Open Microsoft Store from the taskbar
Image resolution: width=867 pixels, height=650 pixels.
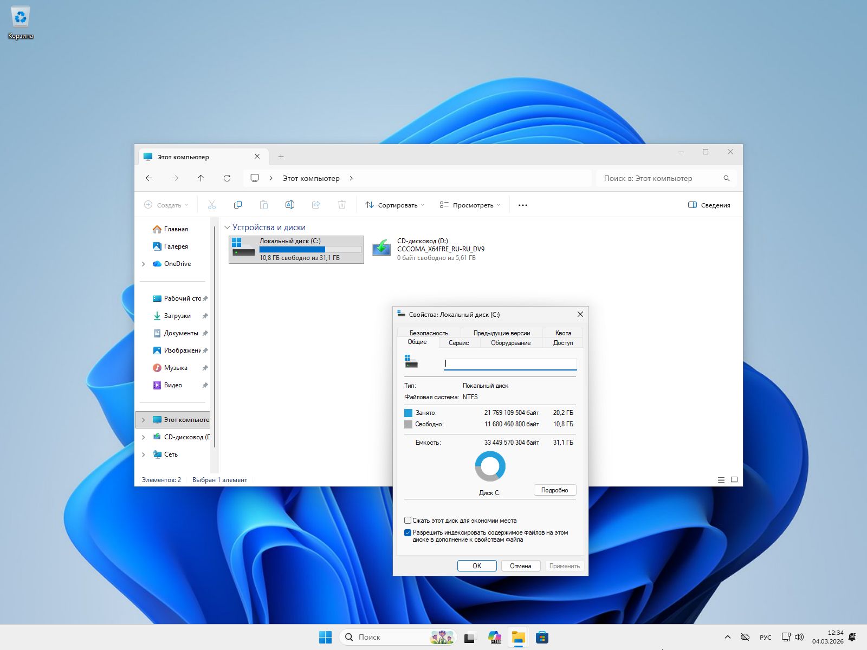click(541, 637)
